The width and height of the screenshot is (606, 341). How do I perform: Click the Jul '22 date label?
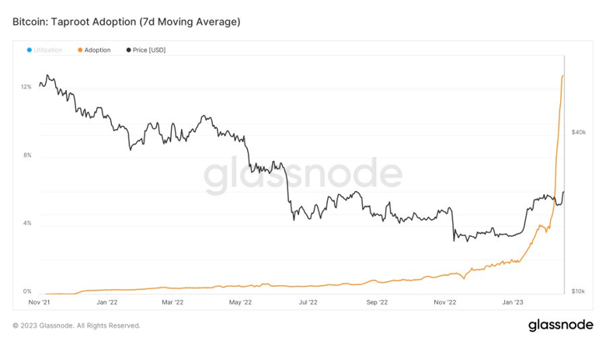(308, 302)
